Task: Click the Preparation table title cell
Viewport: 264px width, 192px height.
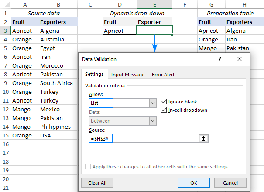Action: point(230,13)
